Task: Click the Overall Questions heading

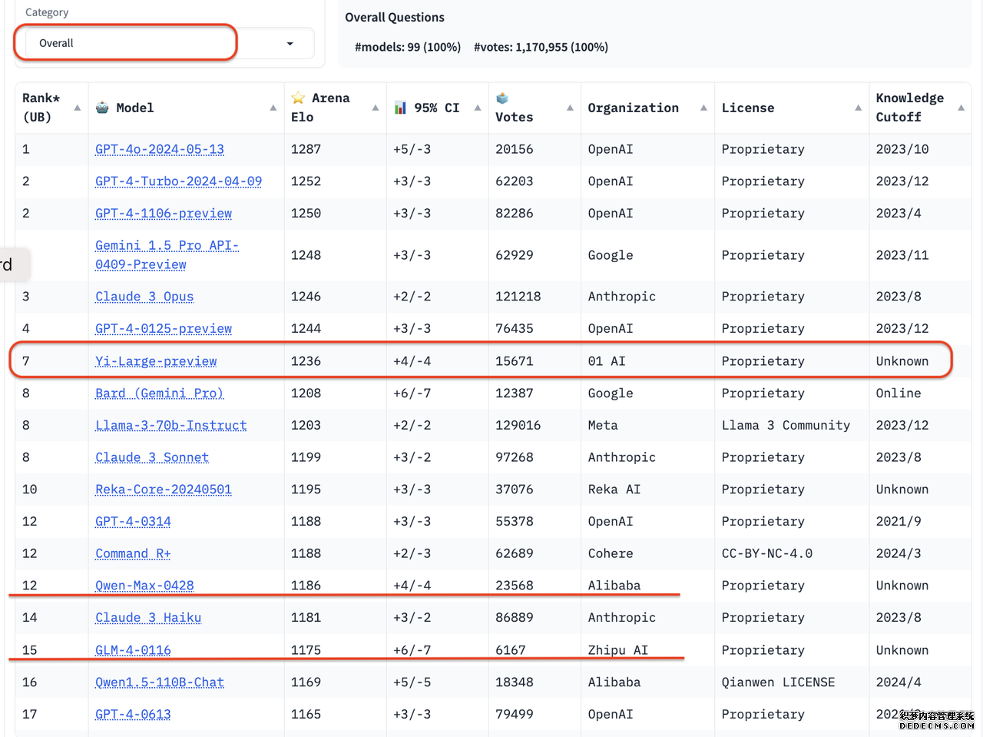Action: (395, 18)
